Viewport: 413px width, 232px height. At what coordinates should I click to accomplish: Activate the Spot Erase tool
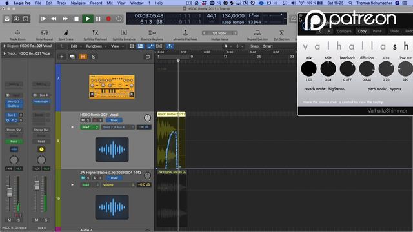point(66,35)
